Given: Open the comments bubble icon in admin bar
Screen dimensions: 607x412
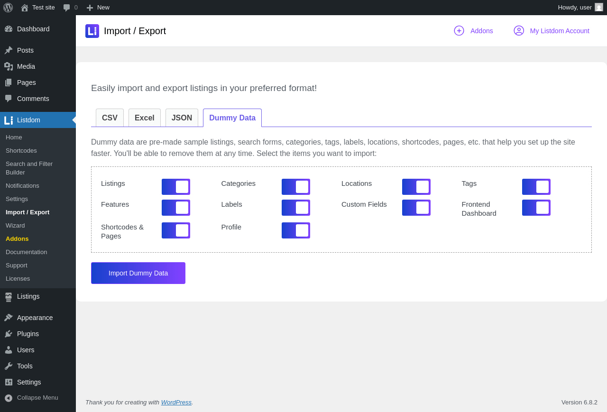Looking at the screenshot, I should (x=67, y=8).
